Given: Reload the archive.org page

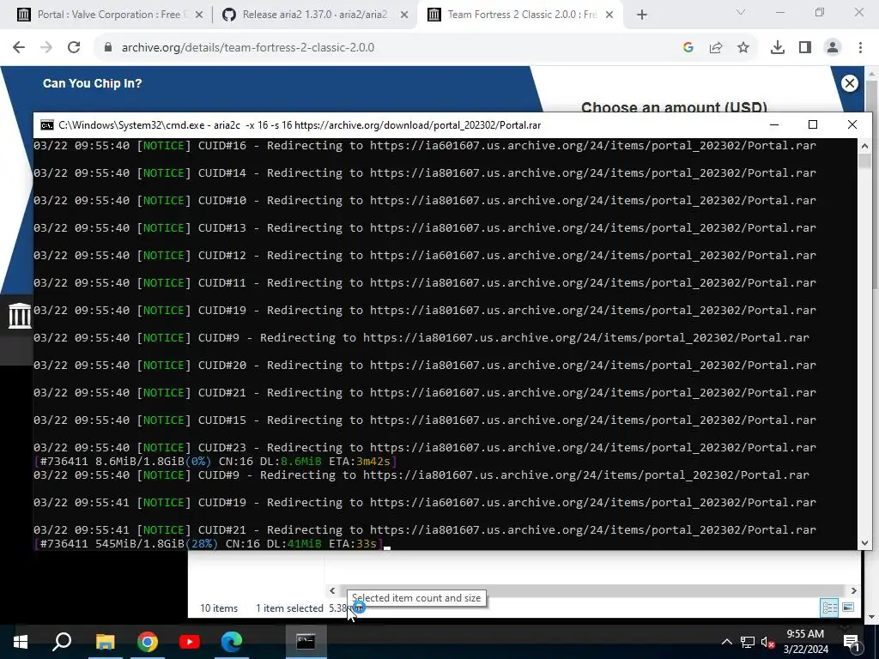Looking at the screenshot, I should [74, 48].
